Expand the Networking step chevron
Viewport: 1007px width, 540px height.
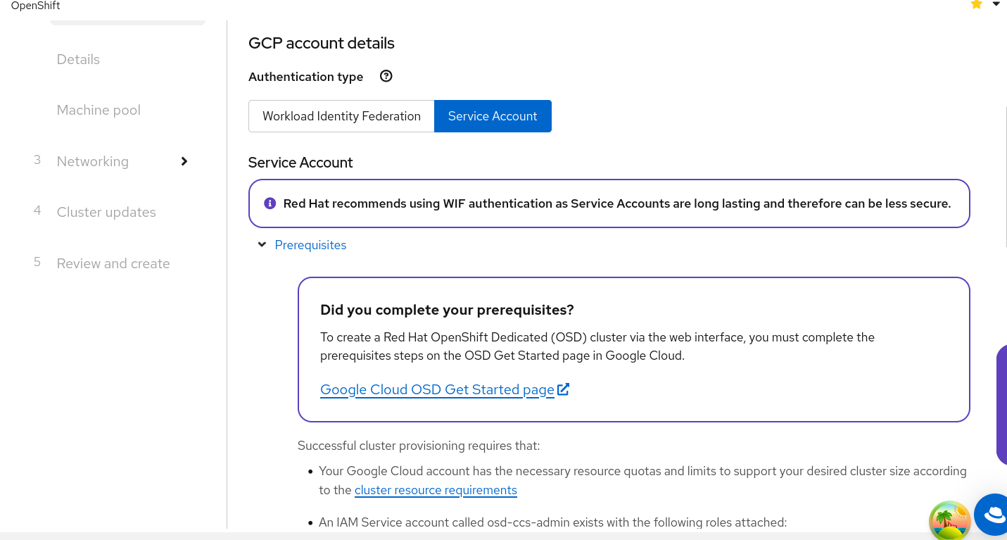[x=184, y=161]
